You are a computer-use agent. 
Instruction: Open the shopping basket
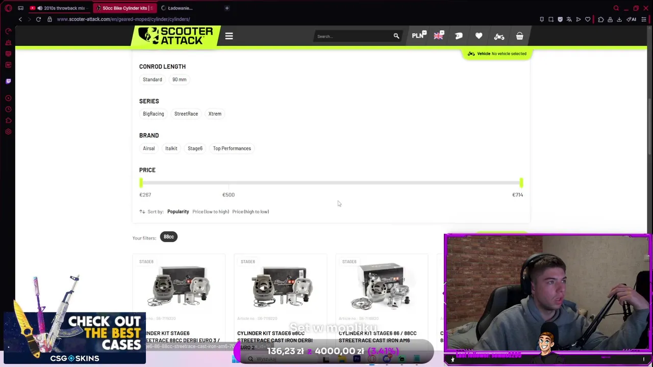(519, 36)
